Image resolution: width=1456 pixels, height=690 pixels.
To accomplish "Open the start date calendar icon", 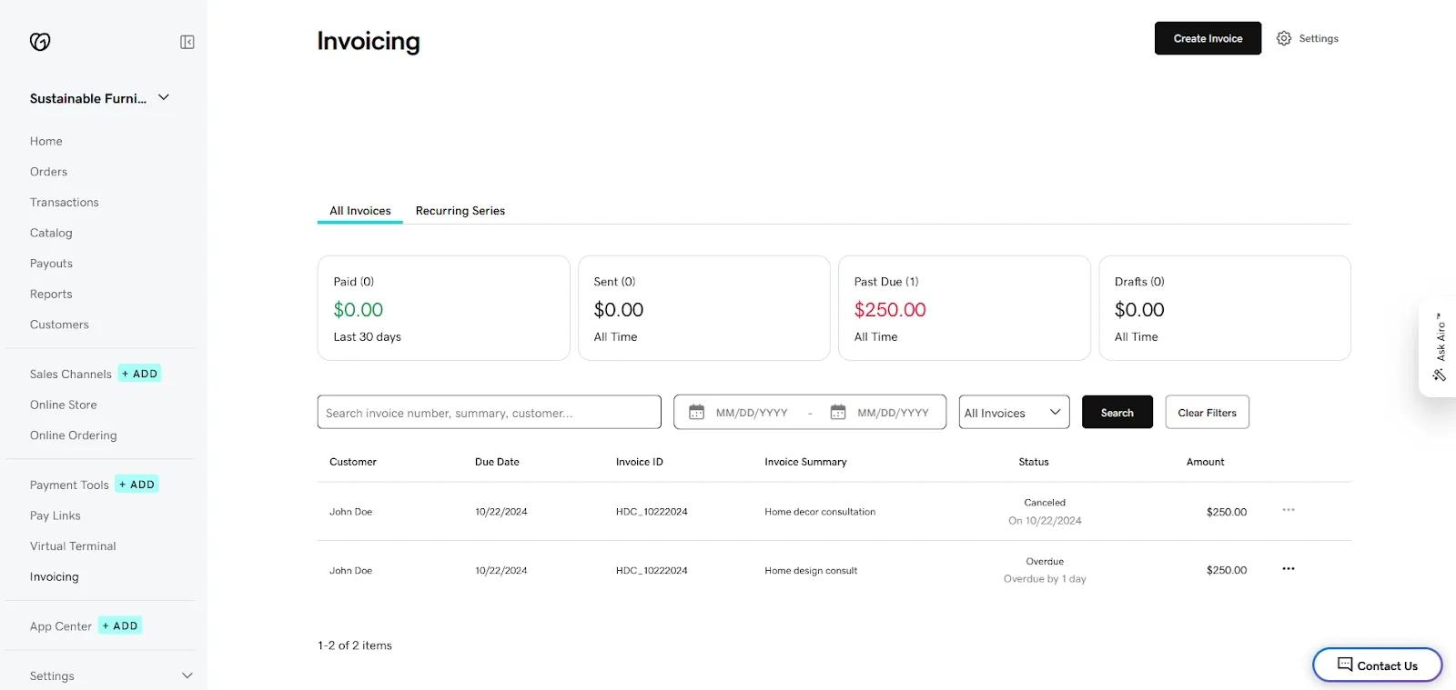I will click(696, 413).
